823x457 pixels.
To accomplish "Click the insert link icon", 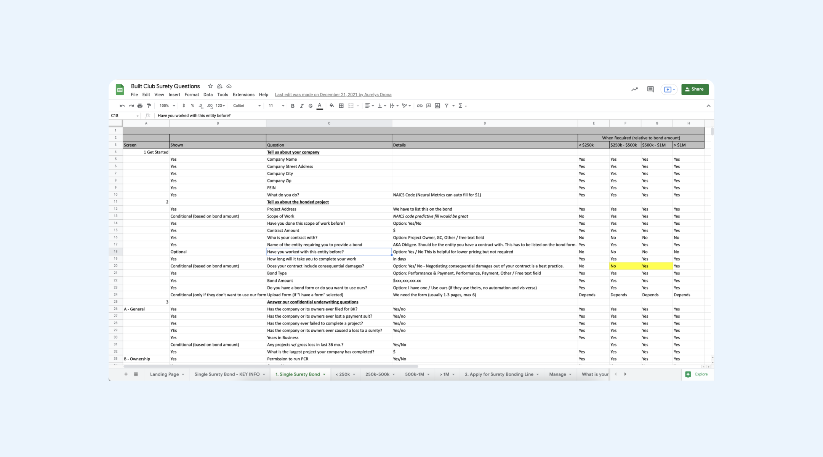I will tap(420, 106).
